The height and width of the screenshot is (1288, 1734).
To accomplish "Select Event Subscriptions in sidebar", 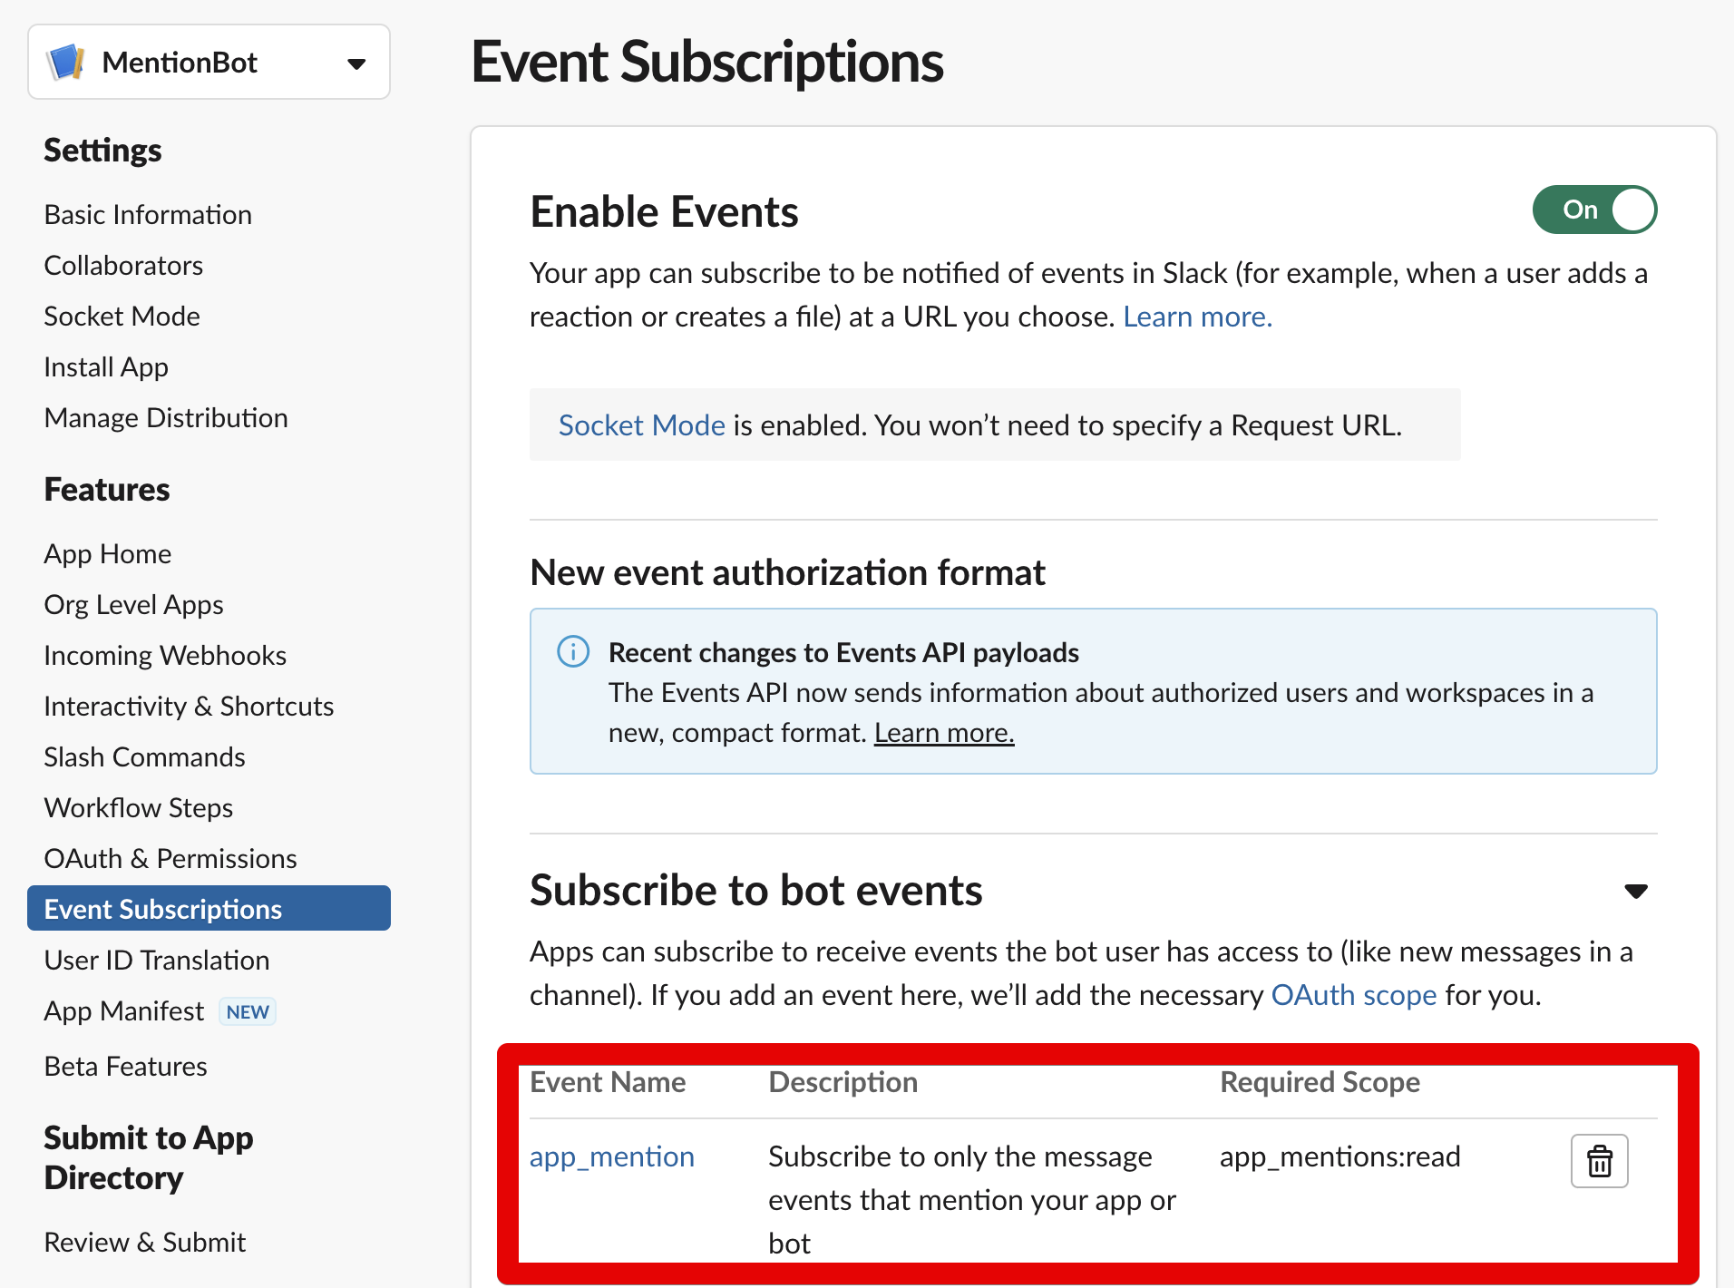I will point(209,908).
